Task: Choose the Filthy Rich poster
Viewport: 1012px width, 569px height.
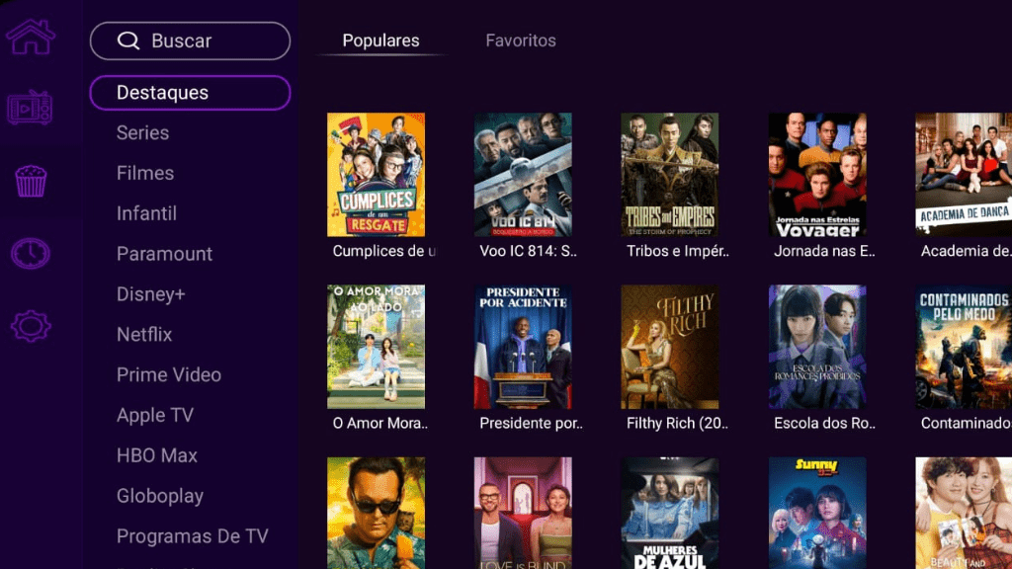Action: coord(670,347)
